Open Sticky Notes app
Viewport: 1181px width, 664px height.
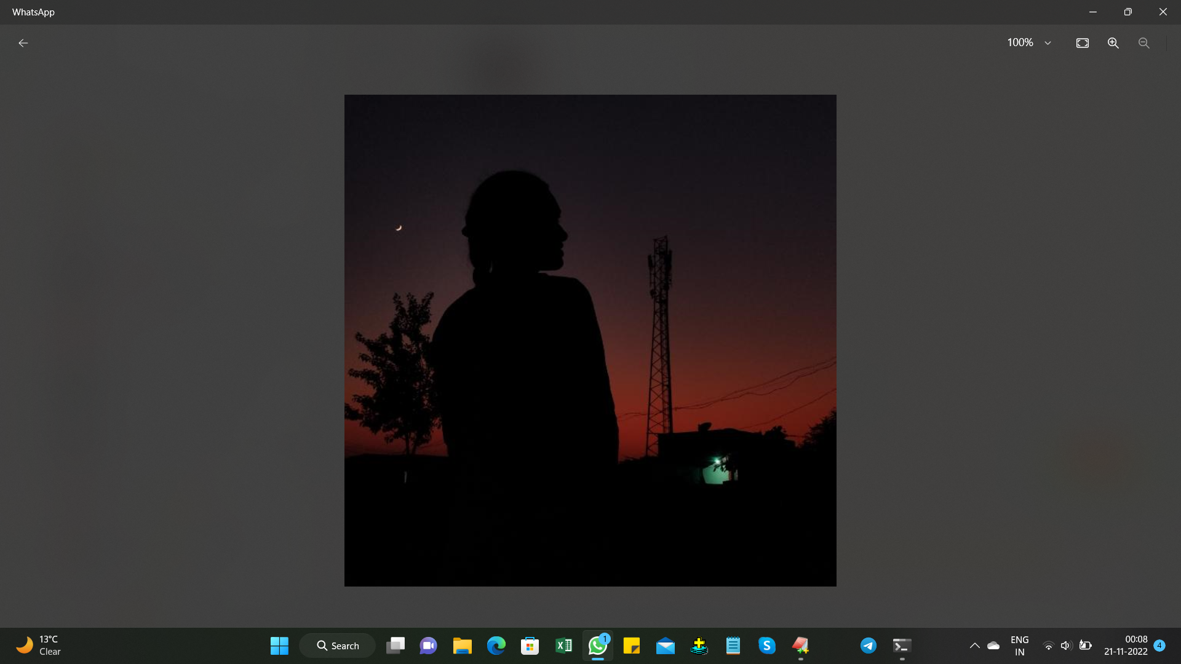(x=632, y=646)
